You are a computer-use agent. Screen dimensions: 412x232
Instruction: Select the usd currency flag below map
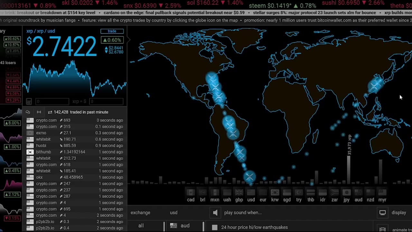click(251, 192)
